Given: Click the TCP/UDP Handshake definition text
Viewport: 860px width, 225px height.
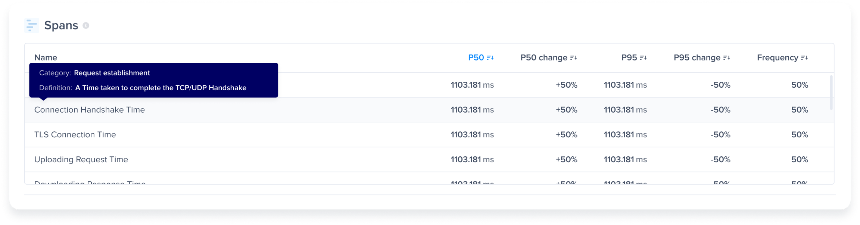Looking at the screenshot, I should [x=161, y=88].
